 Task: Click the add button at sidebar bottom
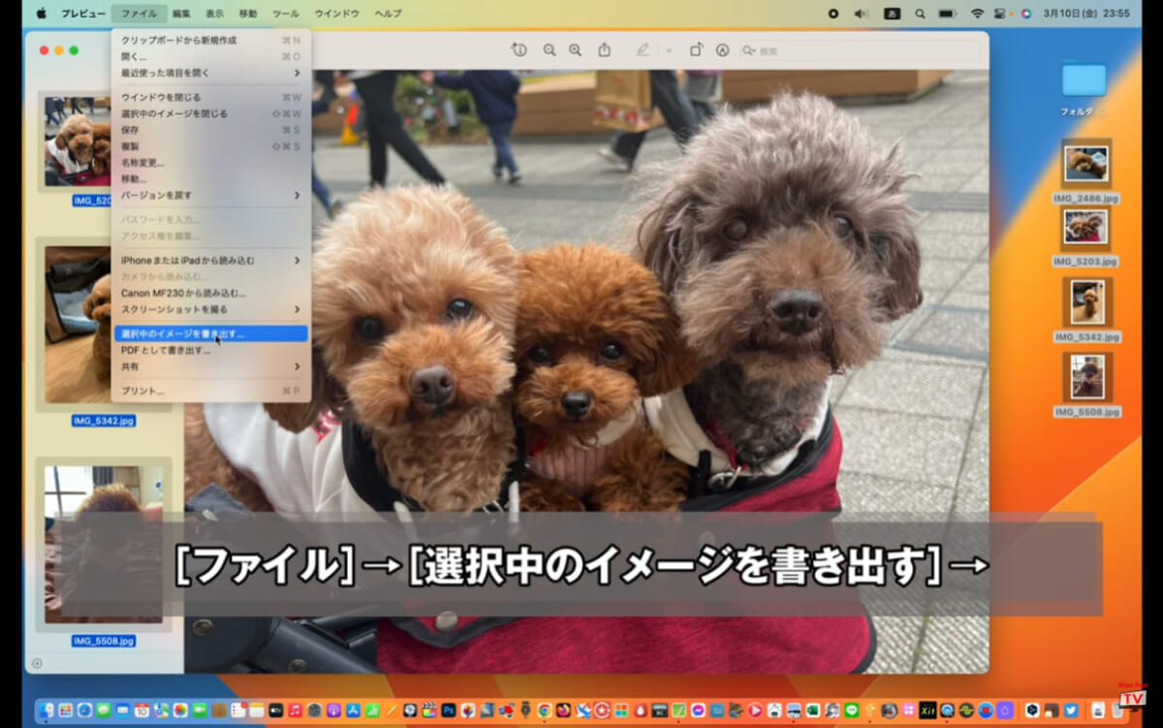(37, 663)
